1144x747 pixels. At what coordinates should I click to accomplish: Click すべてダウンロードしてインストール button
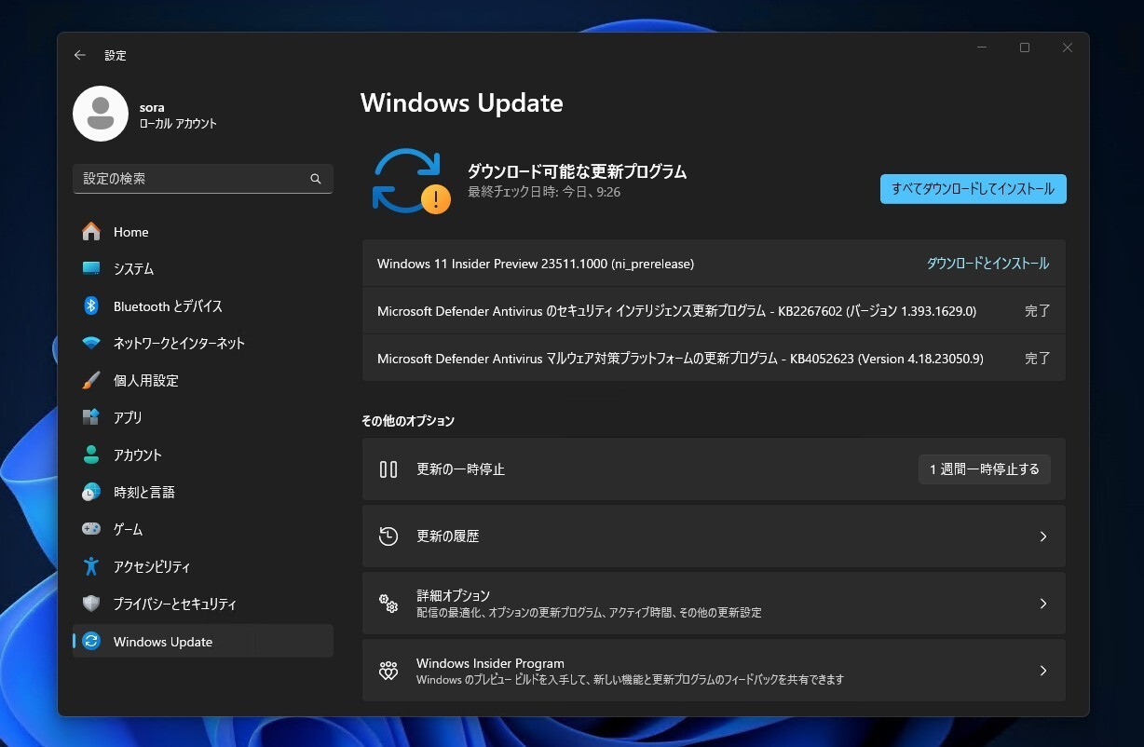(x=973, y=188)
